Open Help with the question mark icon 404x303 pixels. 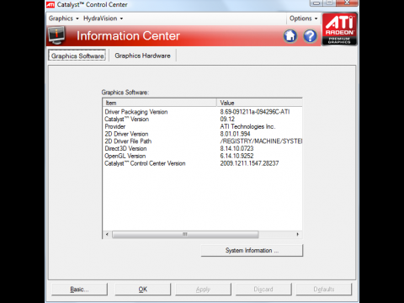tap(310, 36)
